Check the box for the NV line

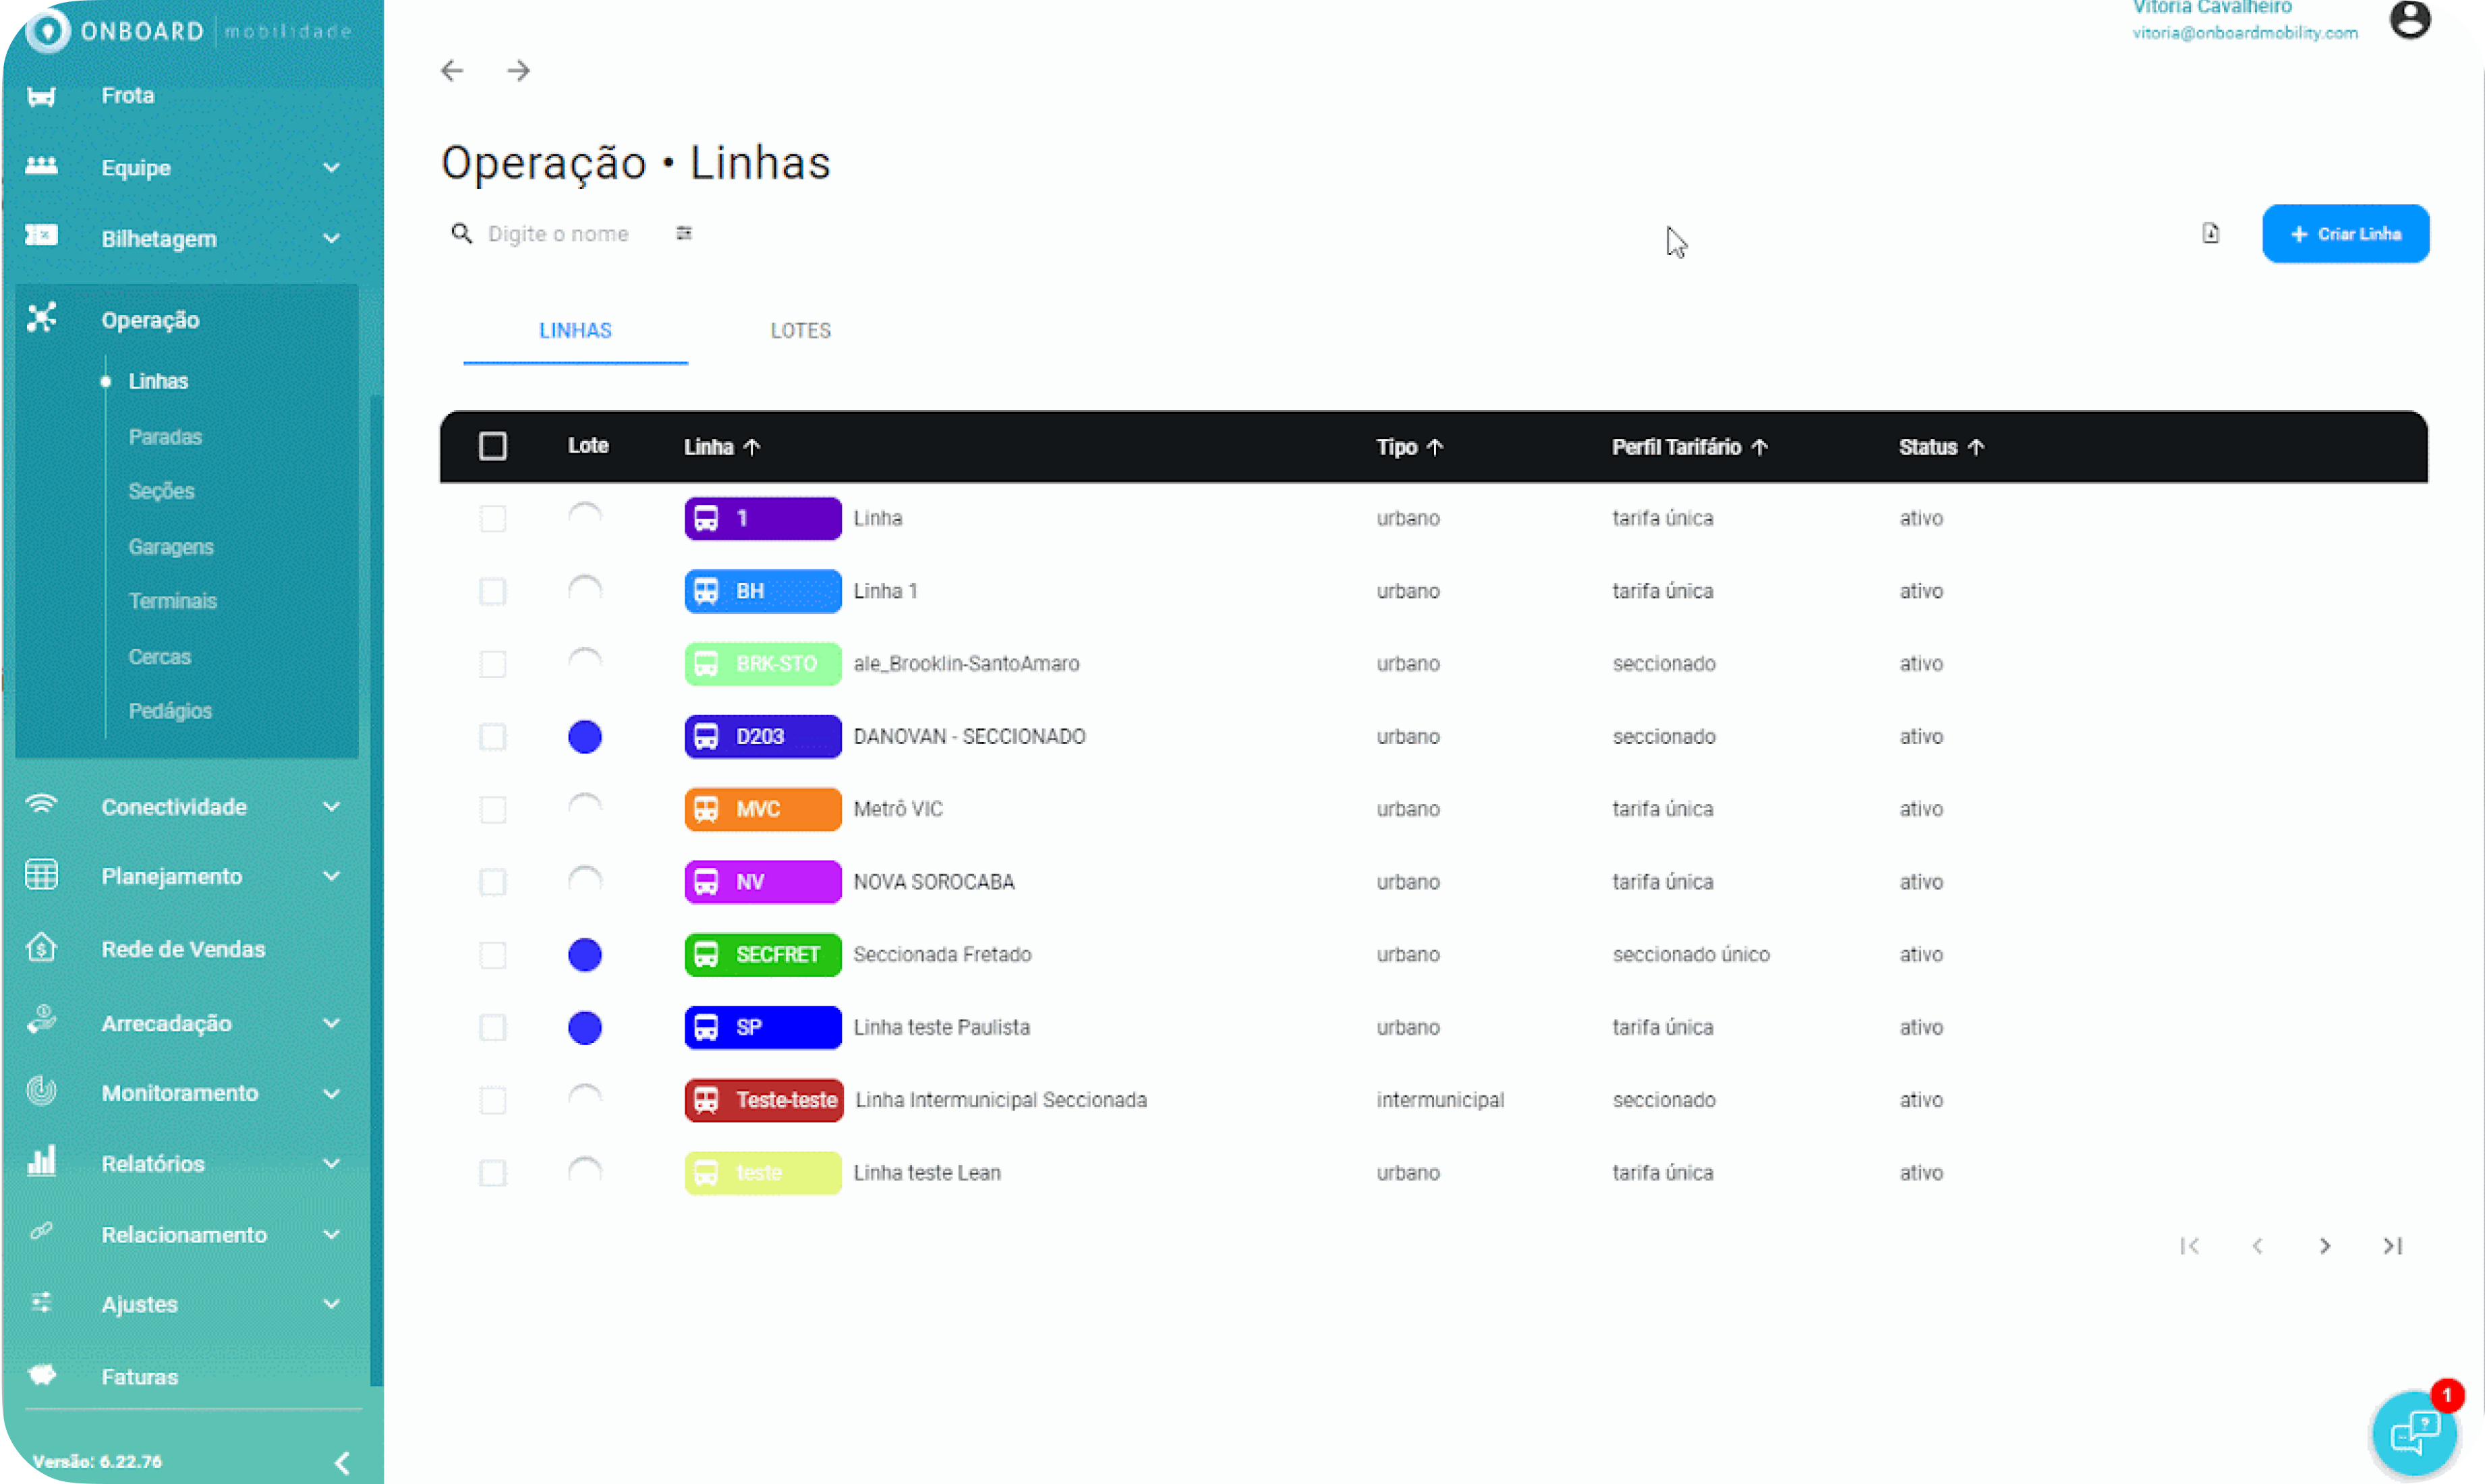point(493,882)
